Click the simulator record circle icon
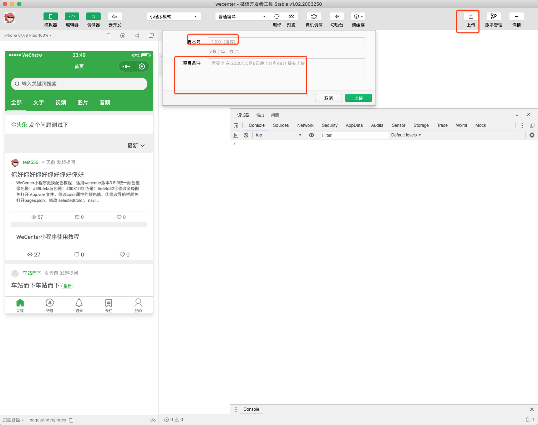The width and height of the screenshot is (538, 425). [x=123, y=36]
